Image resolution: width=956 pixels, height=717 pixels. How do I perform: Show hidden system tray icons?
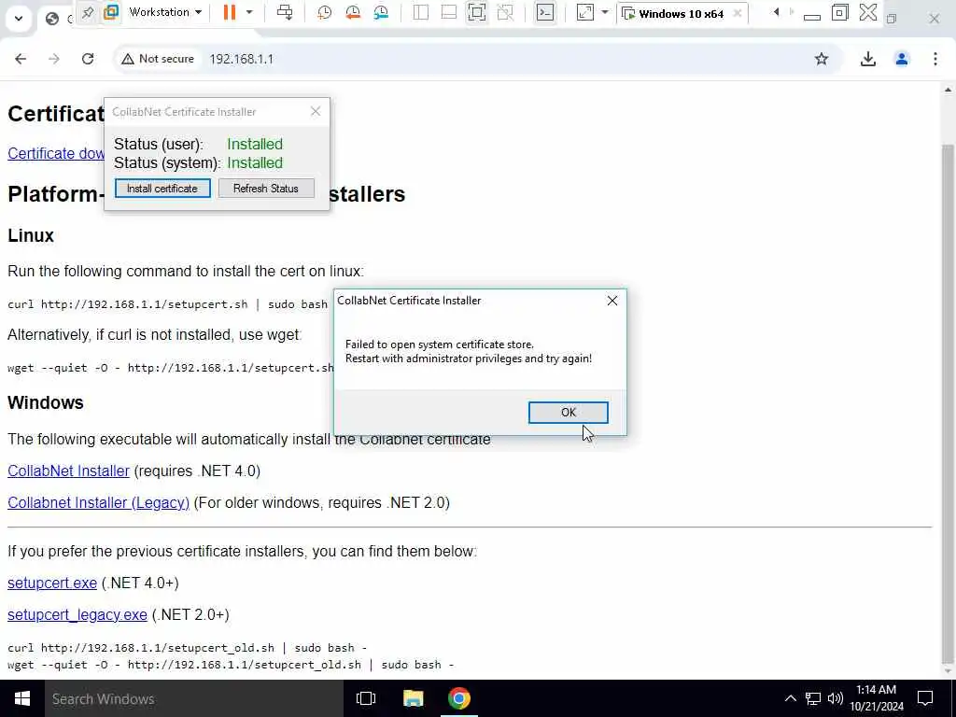tap(790, 698)
